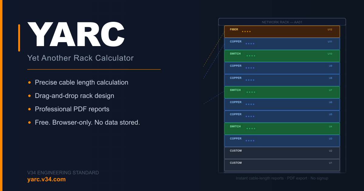364x191 pixels.
Task: Select the SWITCH unit in slot U7
Action: pos(282,92)
